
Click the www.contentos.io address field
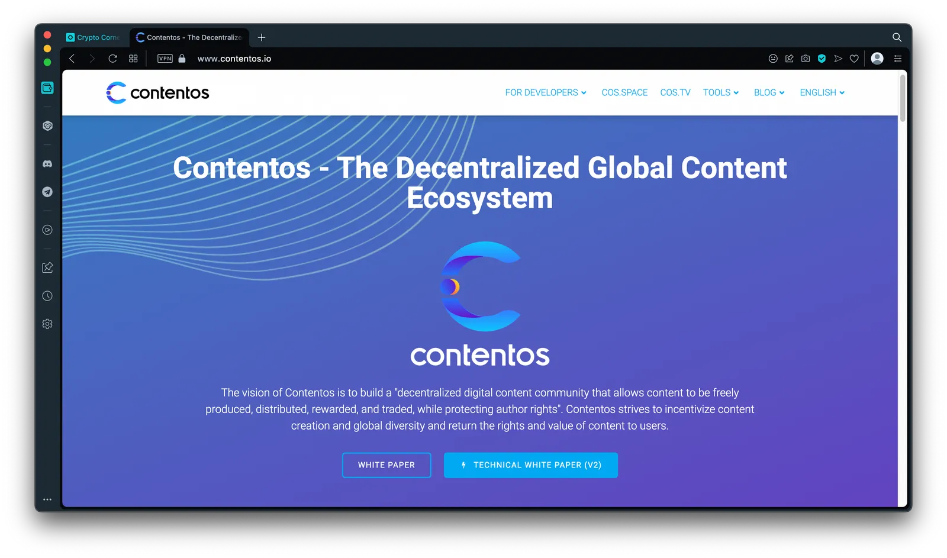pos(234,59)
